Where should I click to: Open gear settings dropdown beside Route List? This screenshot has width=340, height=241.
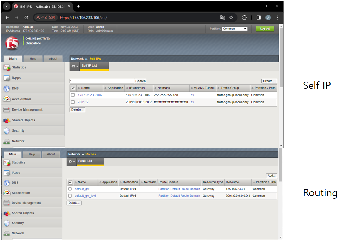[72, 162]
